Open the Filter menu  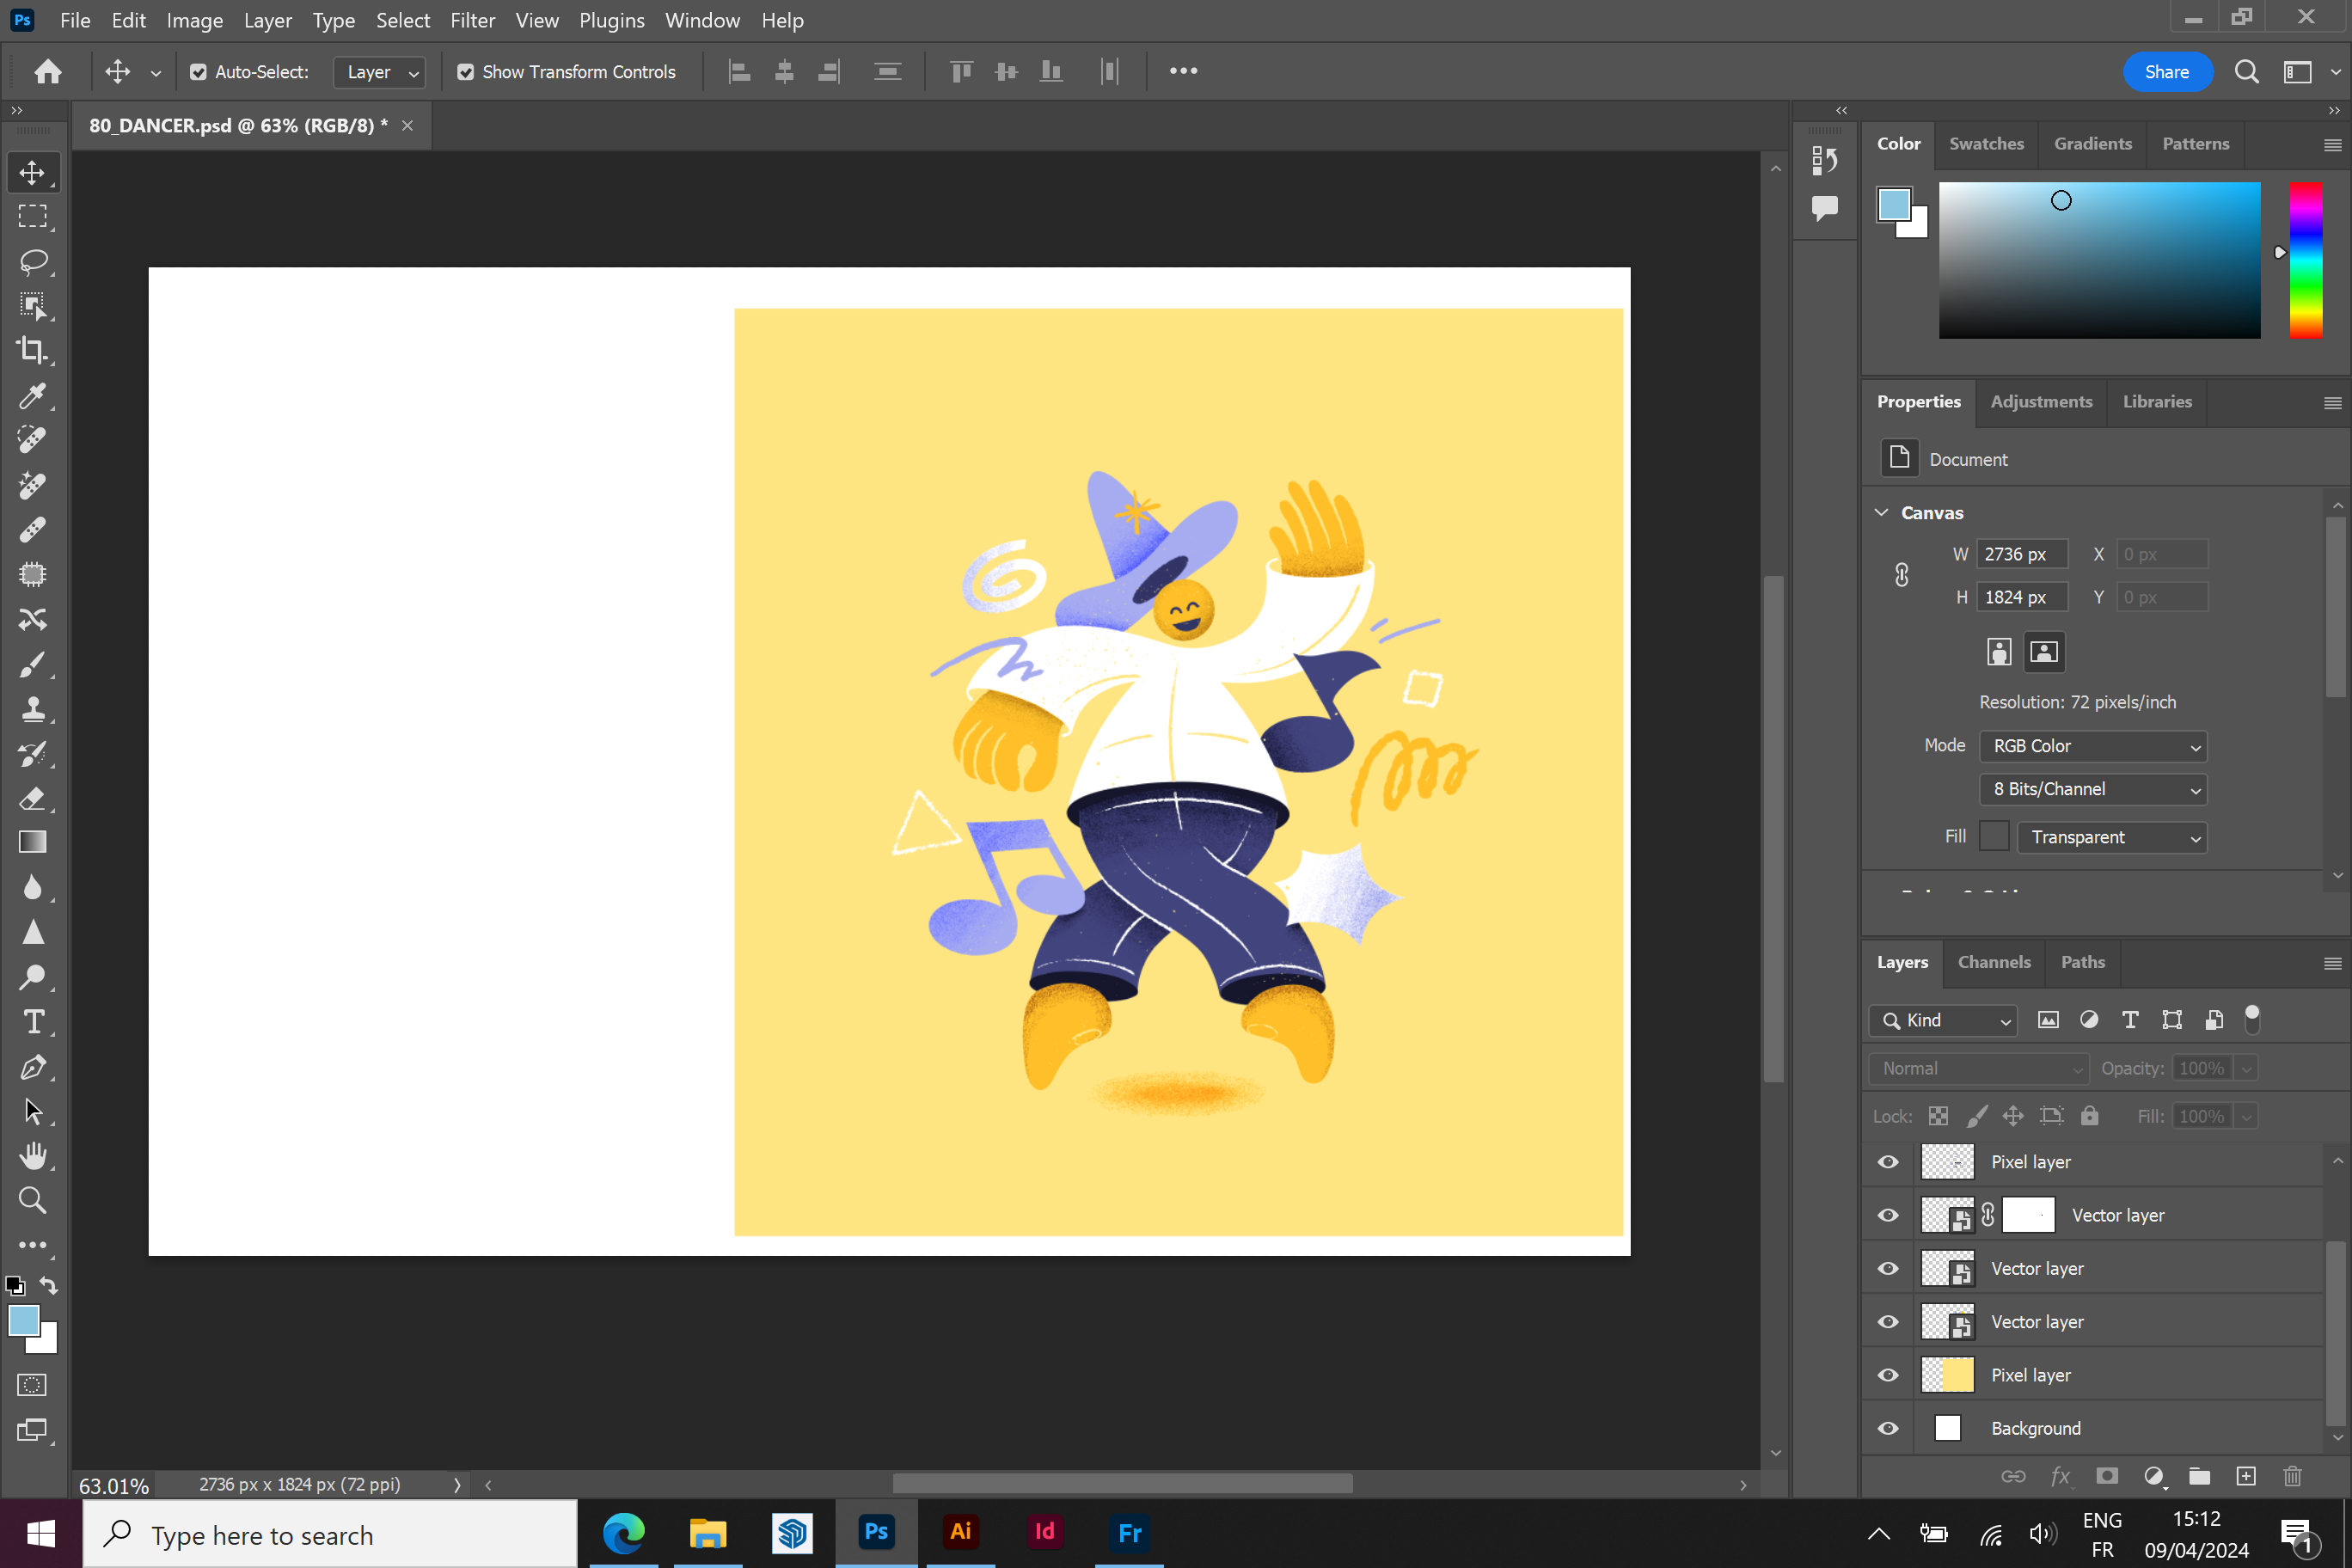(472, 20)
